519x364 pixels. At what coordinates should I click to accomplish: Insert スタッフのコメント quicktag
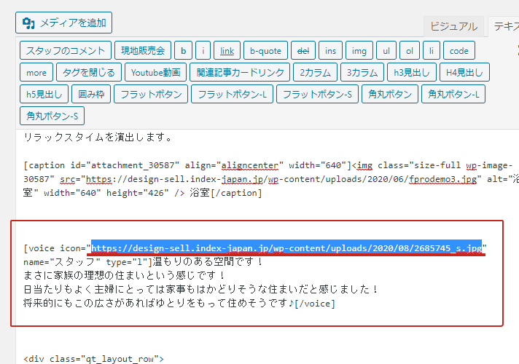coord(67,51)
